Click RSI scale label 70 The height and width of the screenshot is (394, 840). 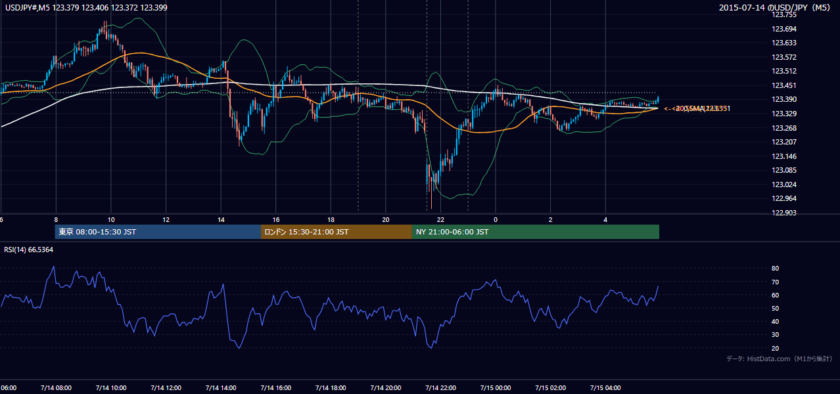[x=775, y=282]
